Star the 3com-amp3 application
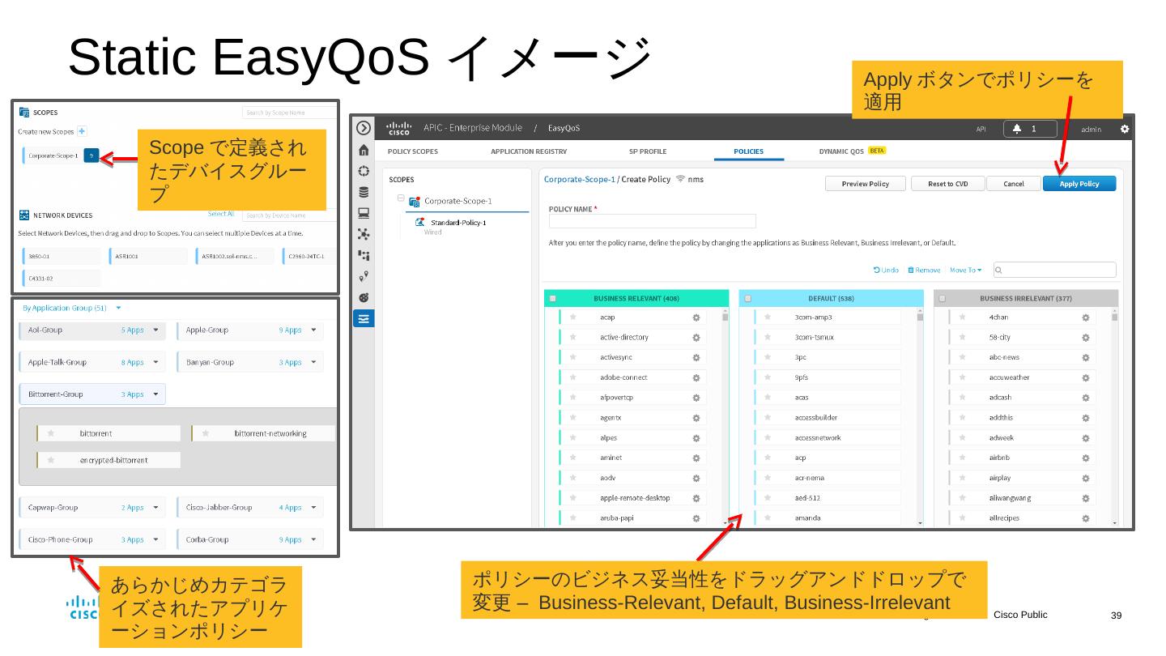The height and width of the screenshot is (656, 1166). pos(768,317)
